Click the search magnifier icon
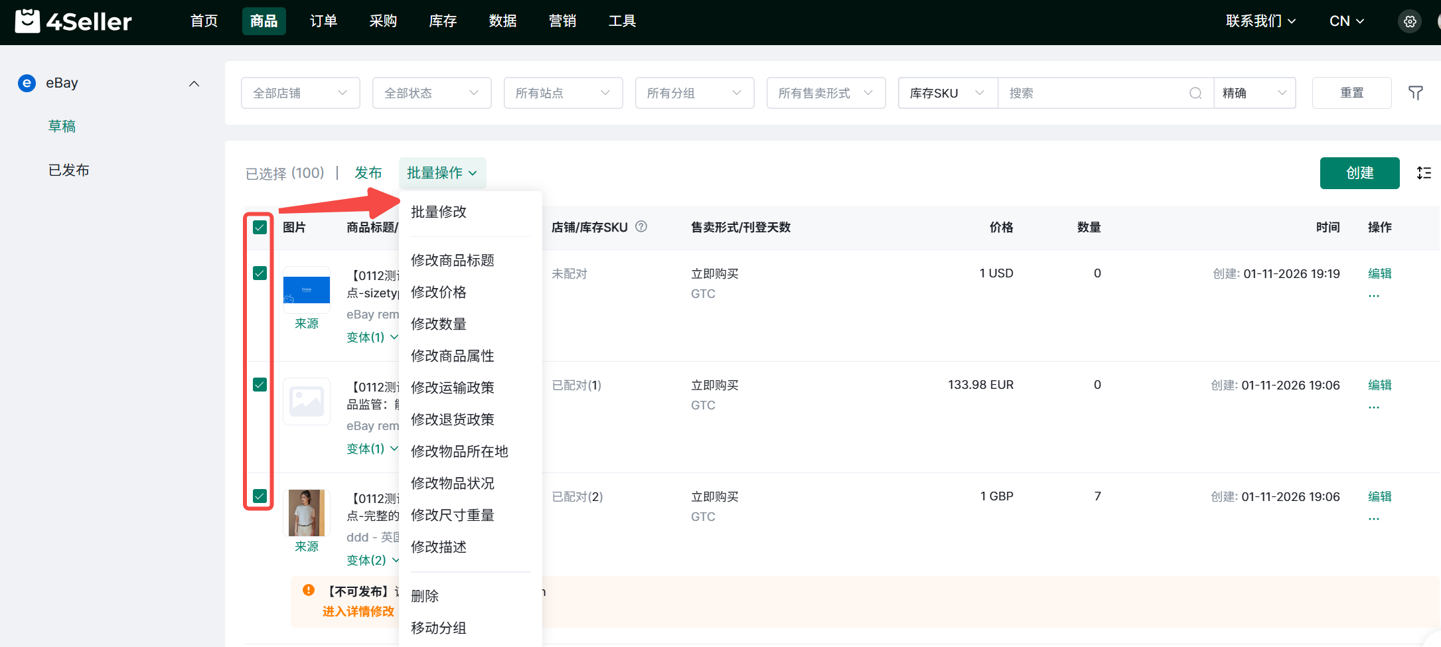 [1195, 93]
